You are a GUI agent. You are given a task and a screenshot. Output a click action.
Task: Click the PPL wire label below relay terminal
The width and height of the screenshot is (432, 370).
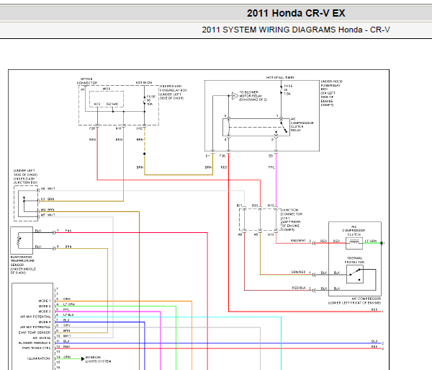pos(271,167)
